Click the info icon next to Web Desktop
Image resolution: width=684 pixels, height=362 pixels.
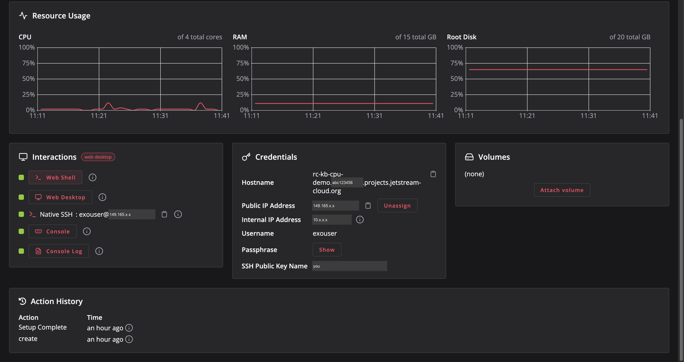coord(102,197)
